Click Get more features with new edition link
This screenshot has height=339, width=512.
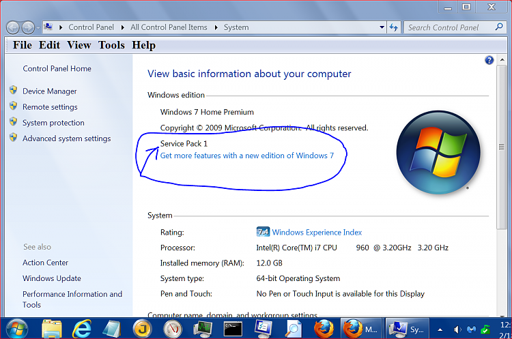(247, 156)
